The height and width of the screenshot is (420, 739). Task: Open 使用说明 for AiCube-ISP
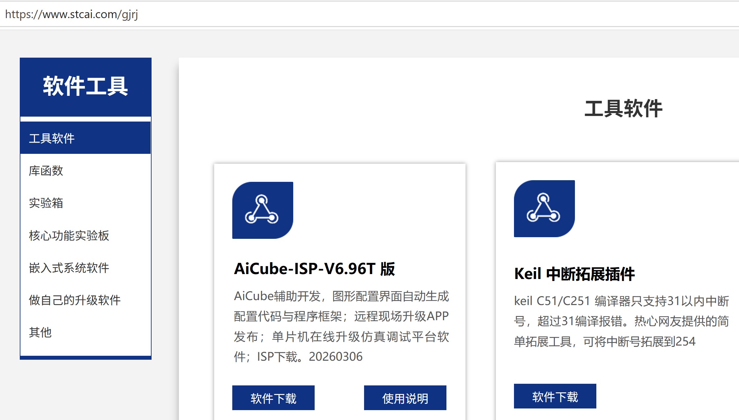(405, 398)
